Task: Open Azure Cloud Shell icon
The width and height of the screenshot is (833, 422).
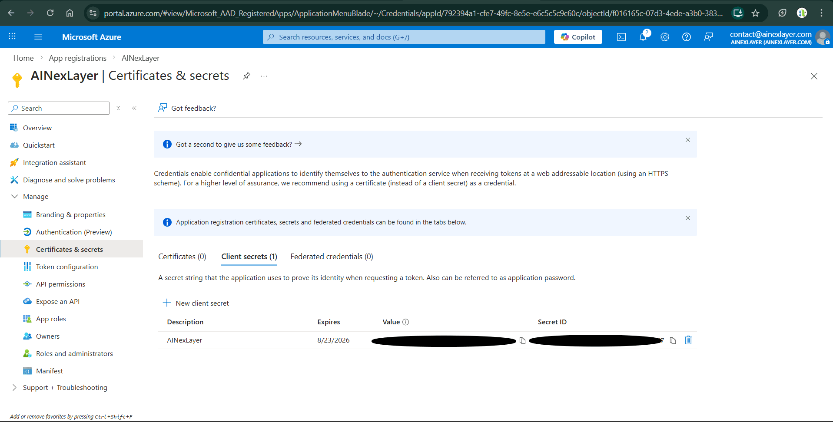Action: click(621, 37)
